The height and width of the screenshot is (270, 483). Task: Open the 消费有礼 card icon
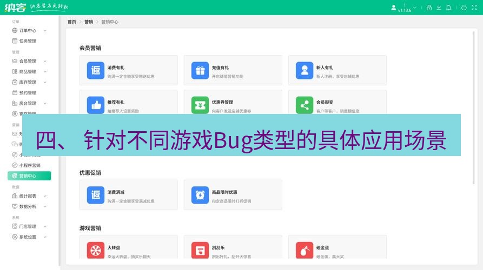pyautogui.click(x=96, y=70)
